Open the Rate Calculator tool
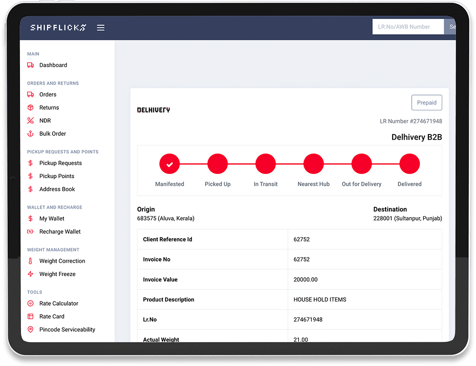Screen dimensions: 476x366 pyautogui.click(x=59, y=303)
